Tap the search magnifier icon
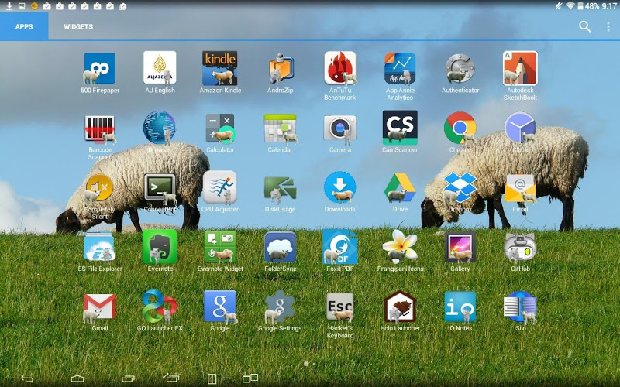 click(x=585, y=26)
